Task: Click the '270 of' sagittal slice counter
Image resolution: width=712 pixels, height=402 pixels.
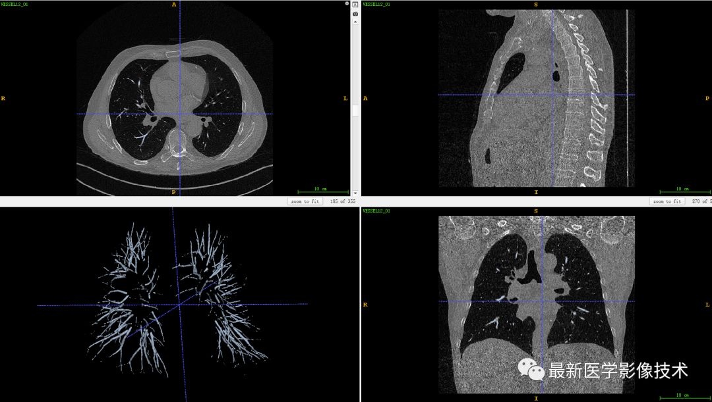Action: pos(701,201)
